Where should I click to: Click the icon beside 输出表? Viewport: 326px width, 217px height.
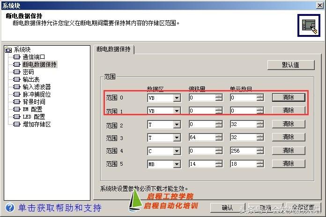(17, 79)
